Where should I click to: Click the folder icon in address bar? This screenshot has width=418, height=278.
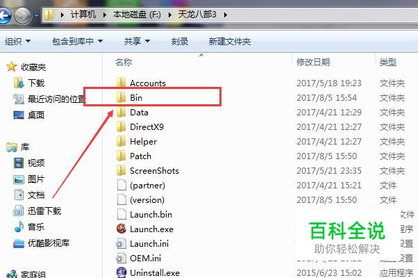tap(49, 15)
